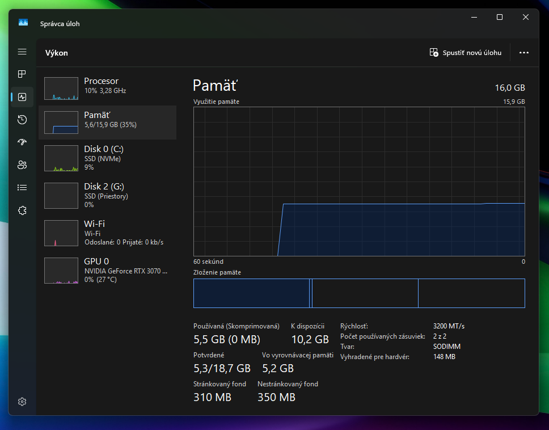Viewport: 549px width, 430px height.
Task: Open Task Manager settings gear
Action: [x=22, y=402]
